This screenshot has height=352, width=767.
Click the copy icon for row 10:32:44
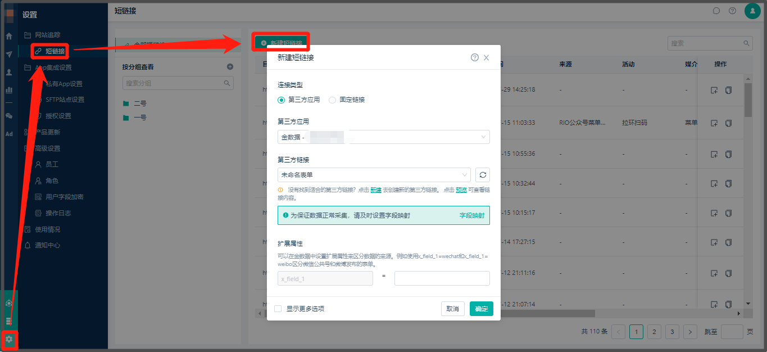(x=729, y=184)
